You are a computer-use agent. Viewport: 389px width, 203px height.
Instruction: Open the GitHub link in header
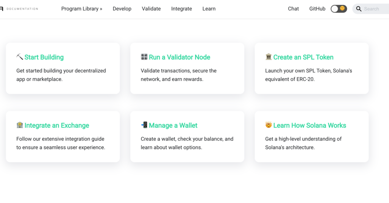coord(317,9)
